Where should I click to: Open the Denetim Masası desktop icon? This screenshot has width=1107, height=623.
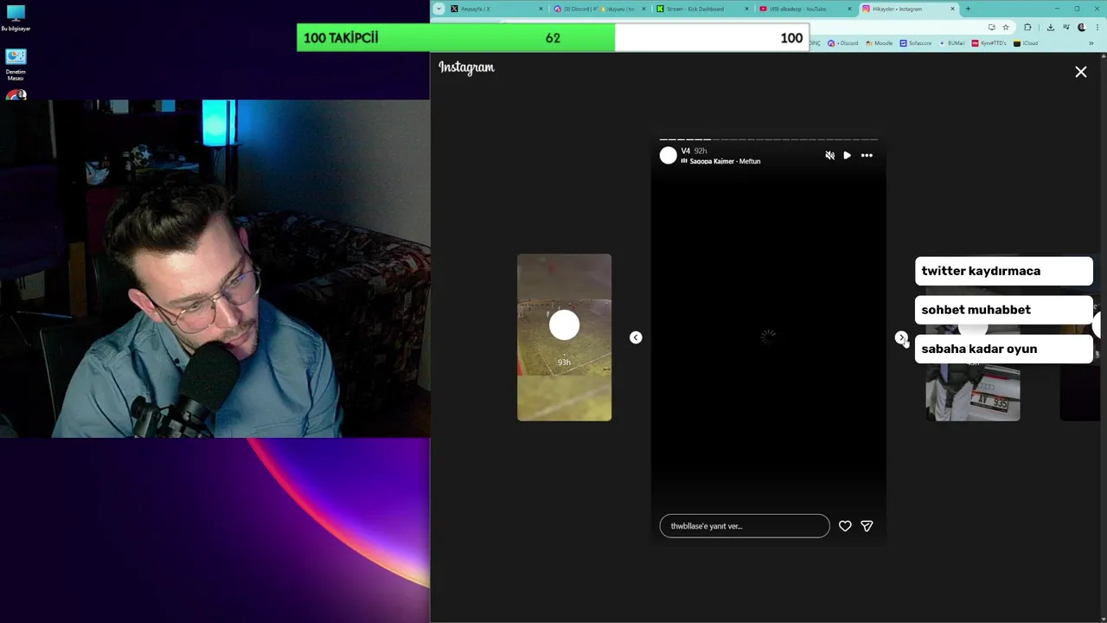click(x=16, y=65)
